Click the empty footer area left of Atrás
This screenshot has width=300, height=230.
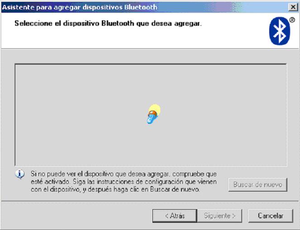click(76, 216)
